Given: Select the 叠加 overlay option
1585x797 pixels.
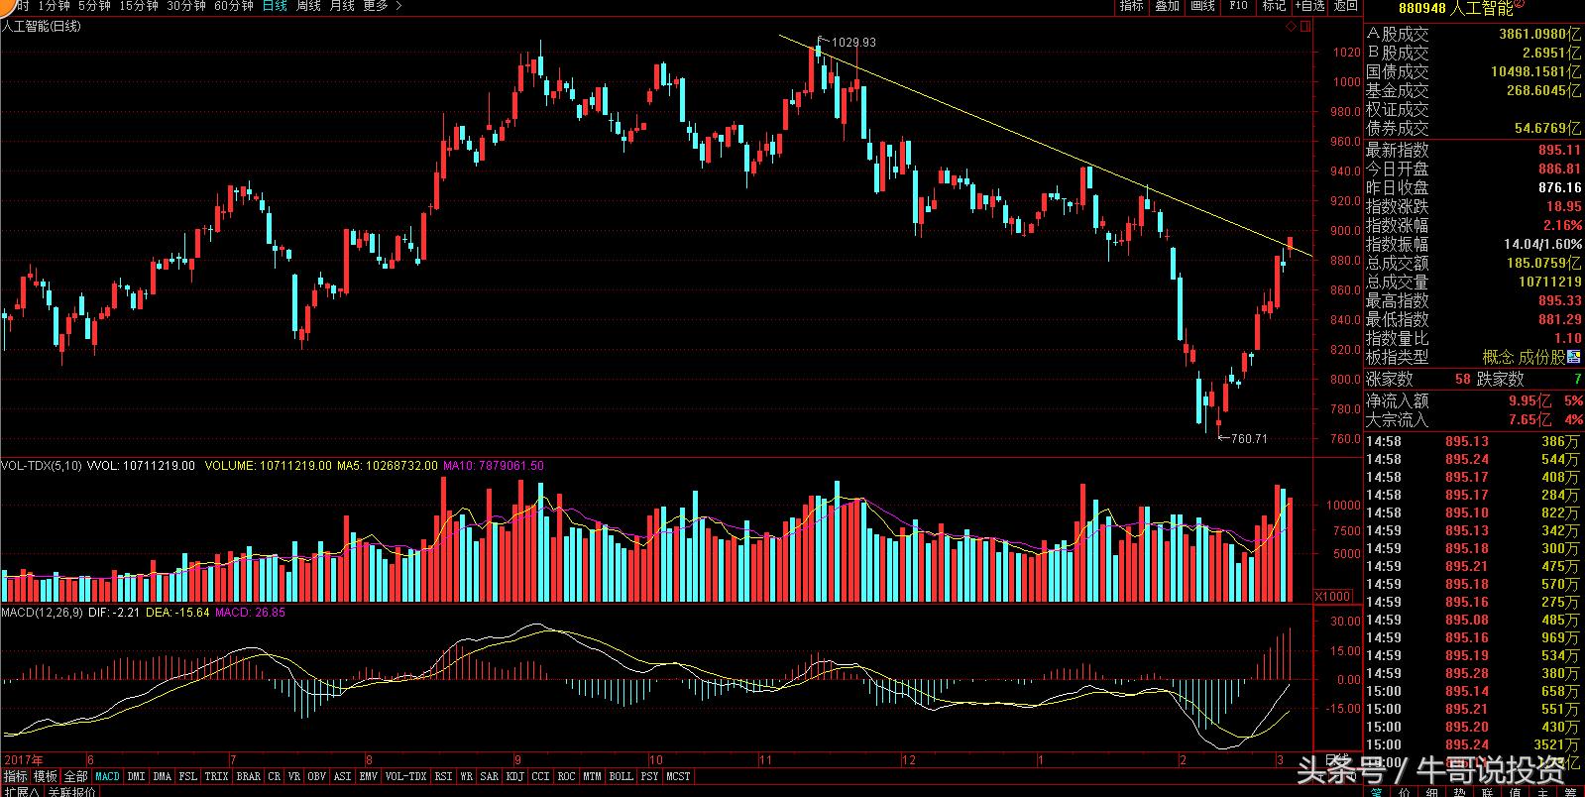Looking at the screenshot, I should coord(1167,6).
